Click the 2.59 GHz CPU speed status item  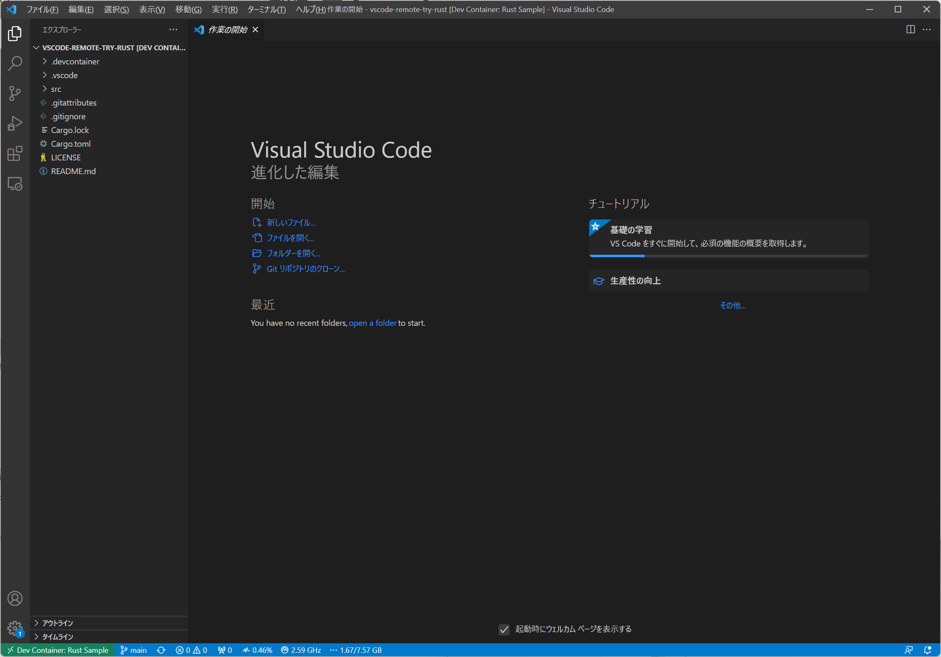coord(301,650)
